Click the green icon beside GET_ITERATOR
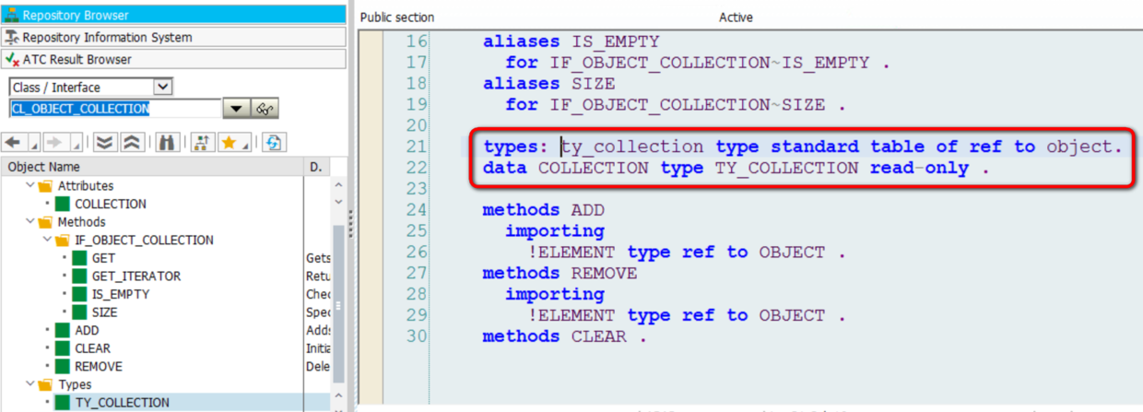1143x412 pixels. click(79, 276)
